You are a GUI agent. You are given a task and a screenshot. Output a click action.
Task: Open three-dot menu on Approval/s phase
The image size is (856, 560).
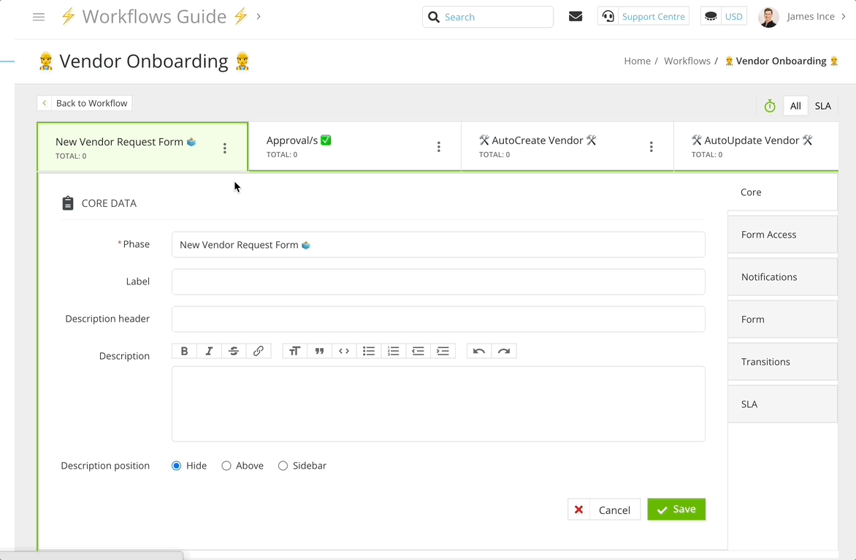[x=438, y=147]
